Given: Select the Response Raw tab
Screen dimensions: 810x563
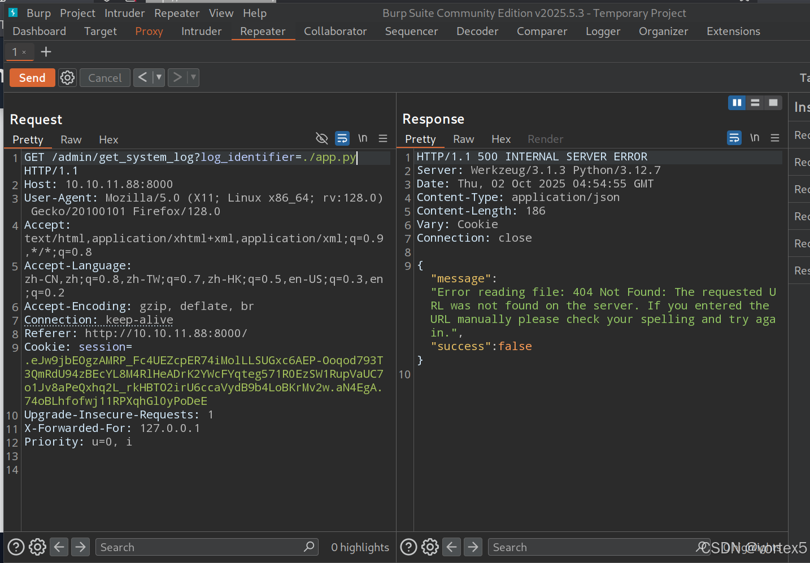Looking at the screenshot, I should pos(463,139).
